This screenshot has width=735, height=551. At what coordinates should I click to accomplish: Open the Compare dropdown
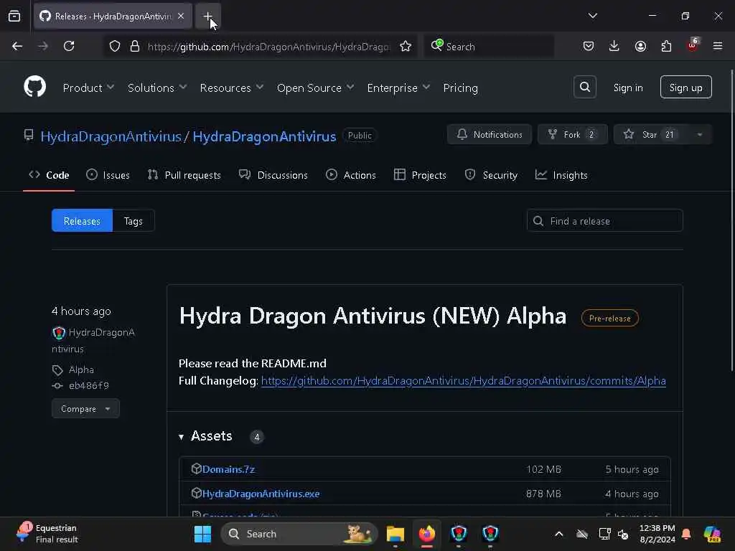(85, 408)
